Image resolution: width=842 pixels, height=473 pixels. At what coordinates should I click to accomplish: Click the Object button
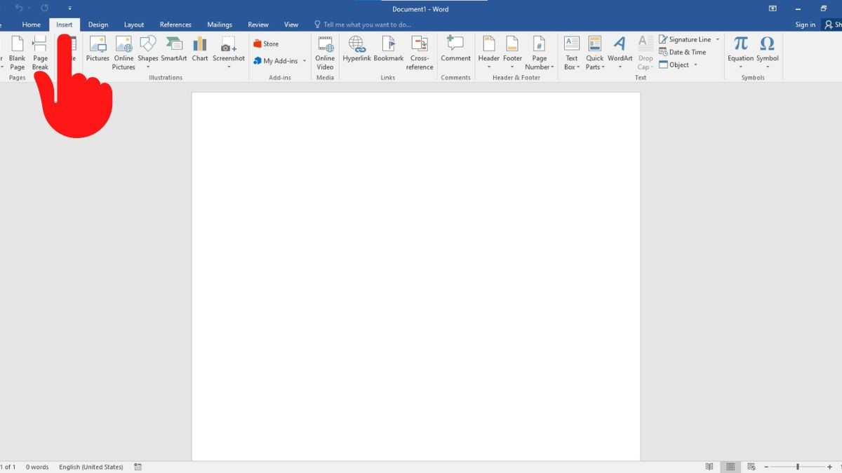[674, 64]
